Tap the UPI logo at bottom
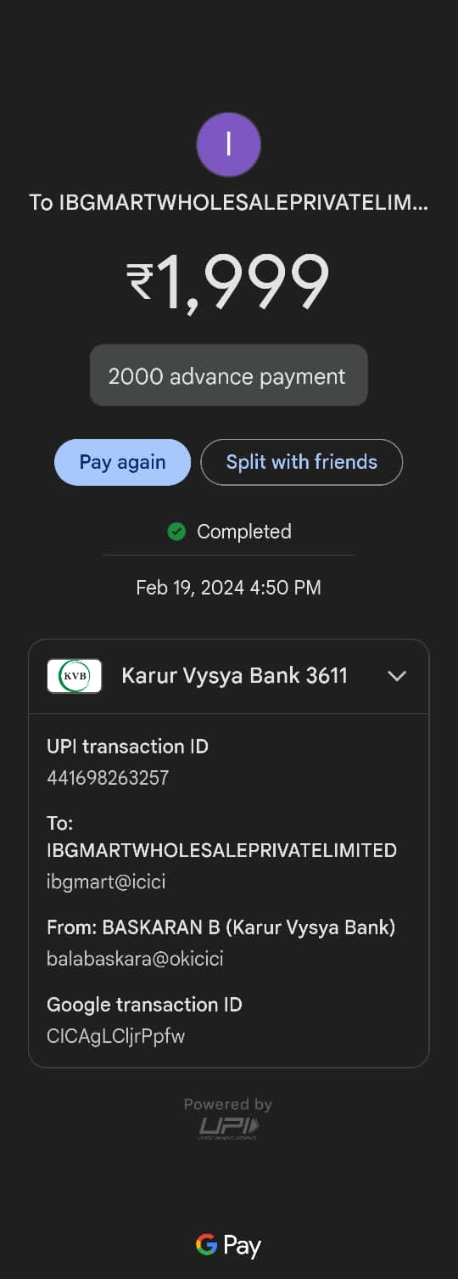Image resolution: width=458 pixels, height=1279 pixels. coord(228,1127)
